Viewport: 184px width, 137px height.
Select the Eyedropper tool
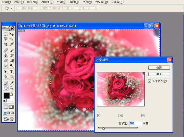11,83
